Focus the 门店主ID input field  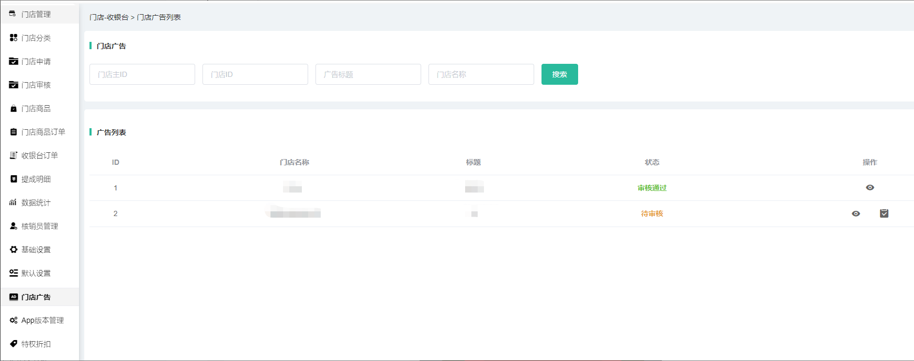coord(142,74)
